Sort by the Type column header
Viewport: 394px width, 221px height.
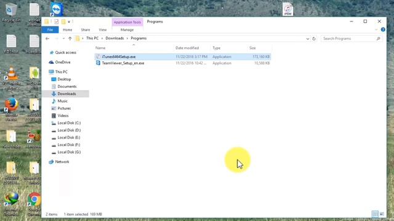click(216, 48)
